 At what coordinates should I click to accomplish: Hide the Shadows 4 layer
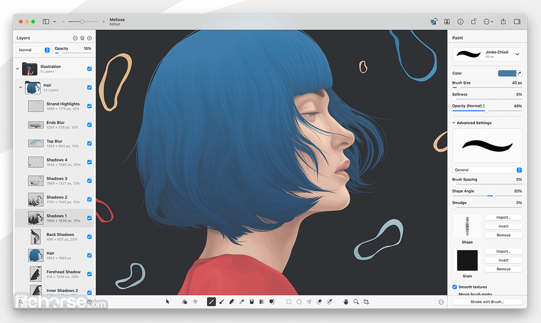[89, 162]
